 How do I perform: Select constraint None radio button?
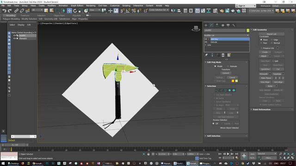point(261,40)
